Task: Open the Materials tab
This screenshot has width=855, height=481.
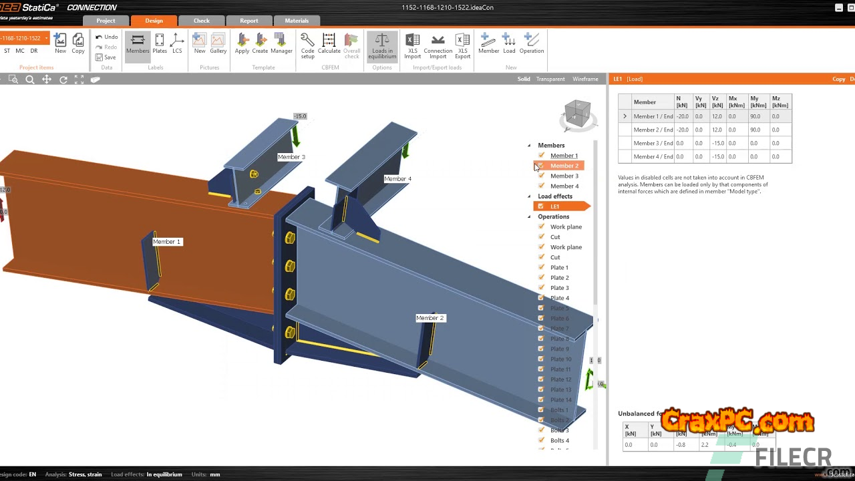Action: click(x=297, y=21)
